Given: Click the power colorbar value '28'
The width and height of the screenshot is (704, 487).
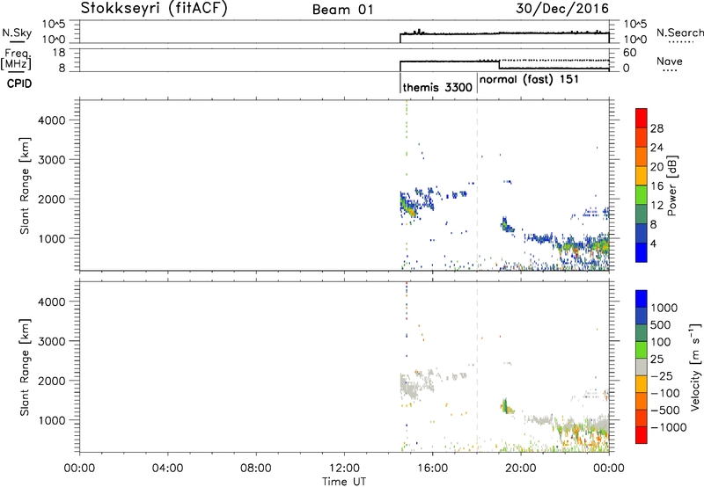Looking at the screenshot, I should [656, 128].
